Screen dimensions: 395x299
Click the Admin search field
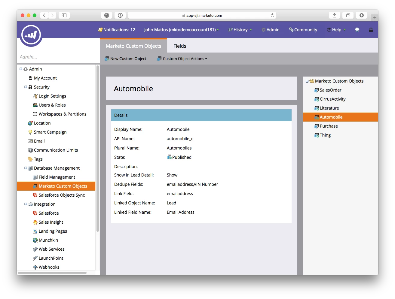(x=58, y=57)
